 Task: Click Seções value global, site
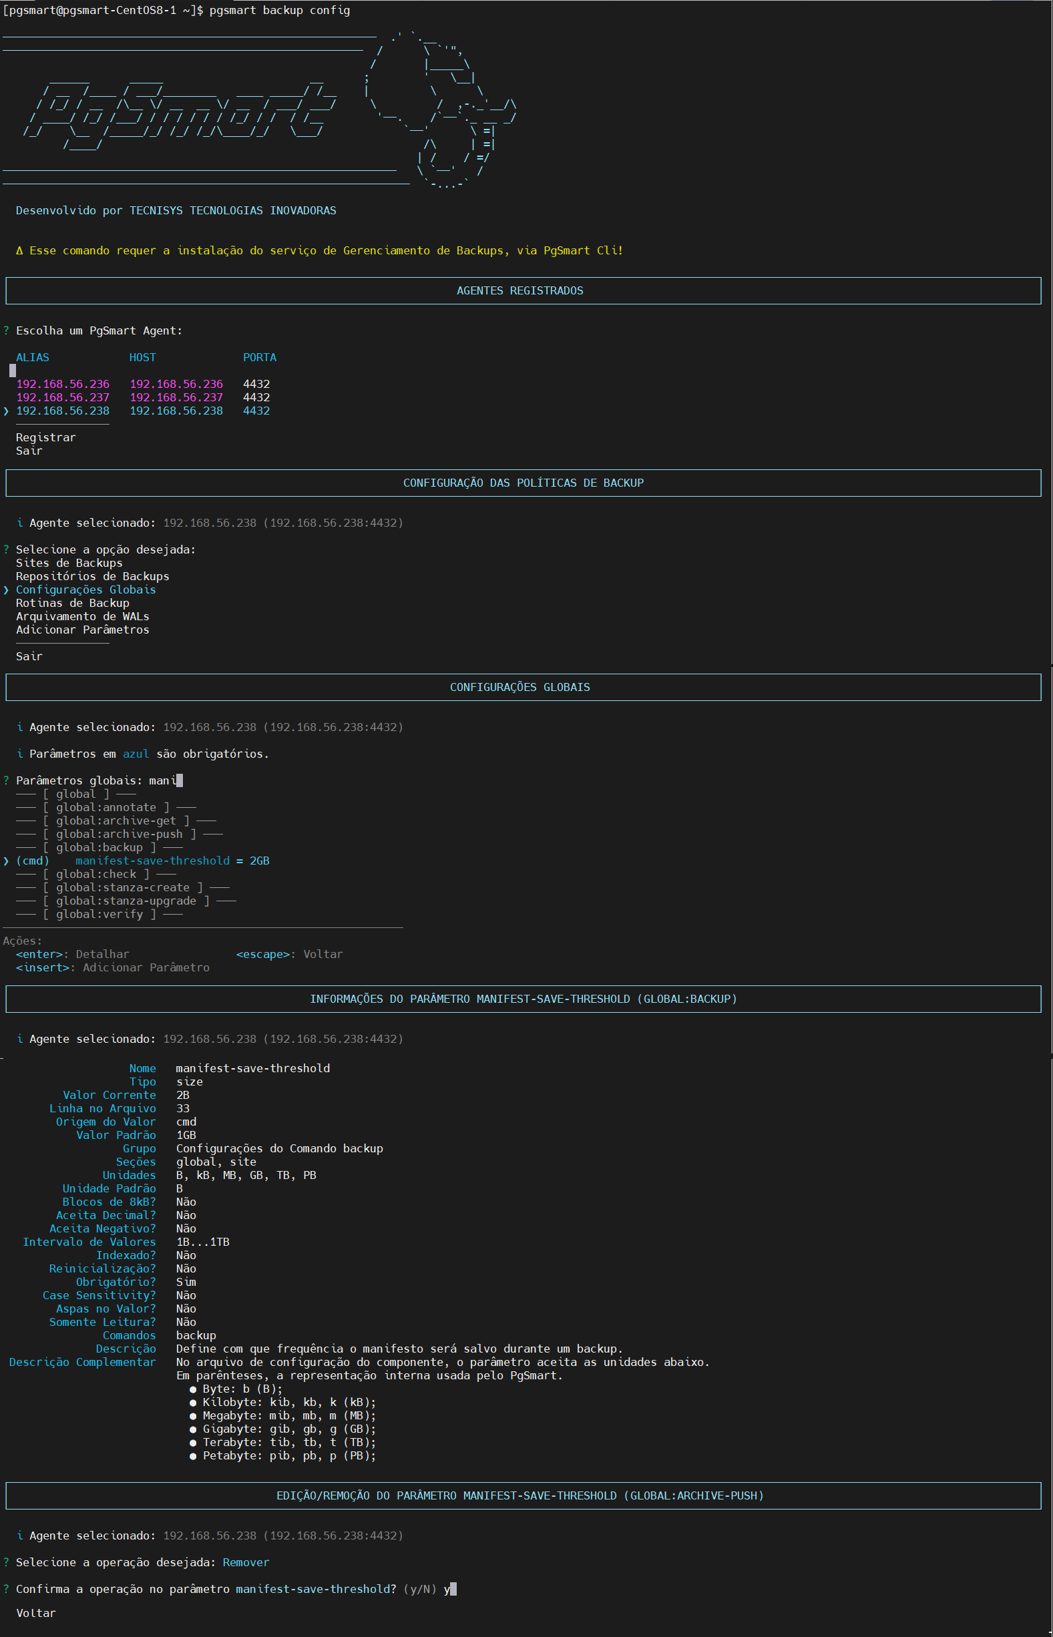[216, 1162]
